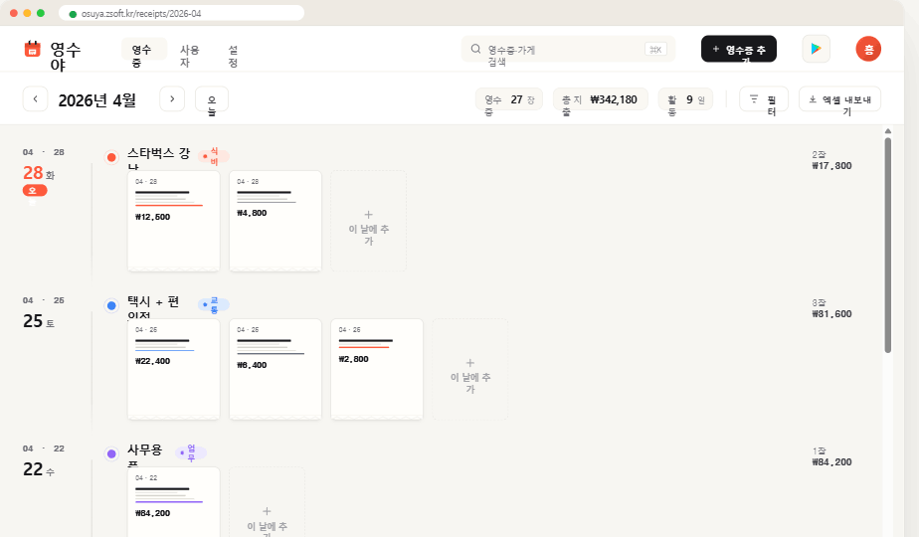Click the ⌘K shortcut badge
The image size is (919, 537).
655,50
